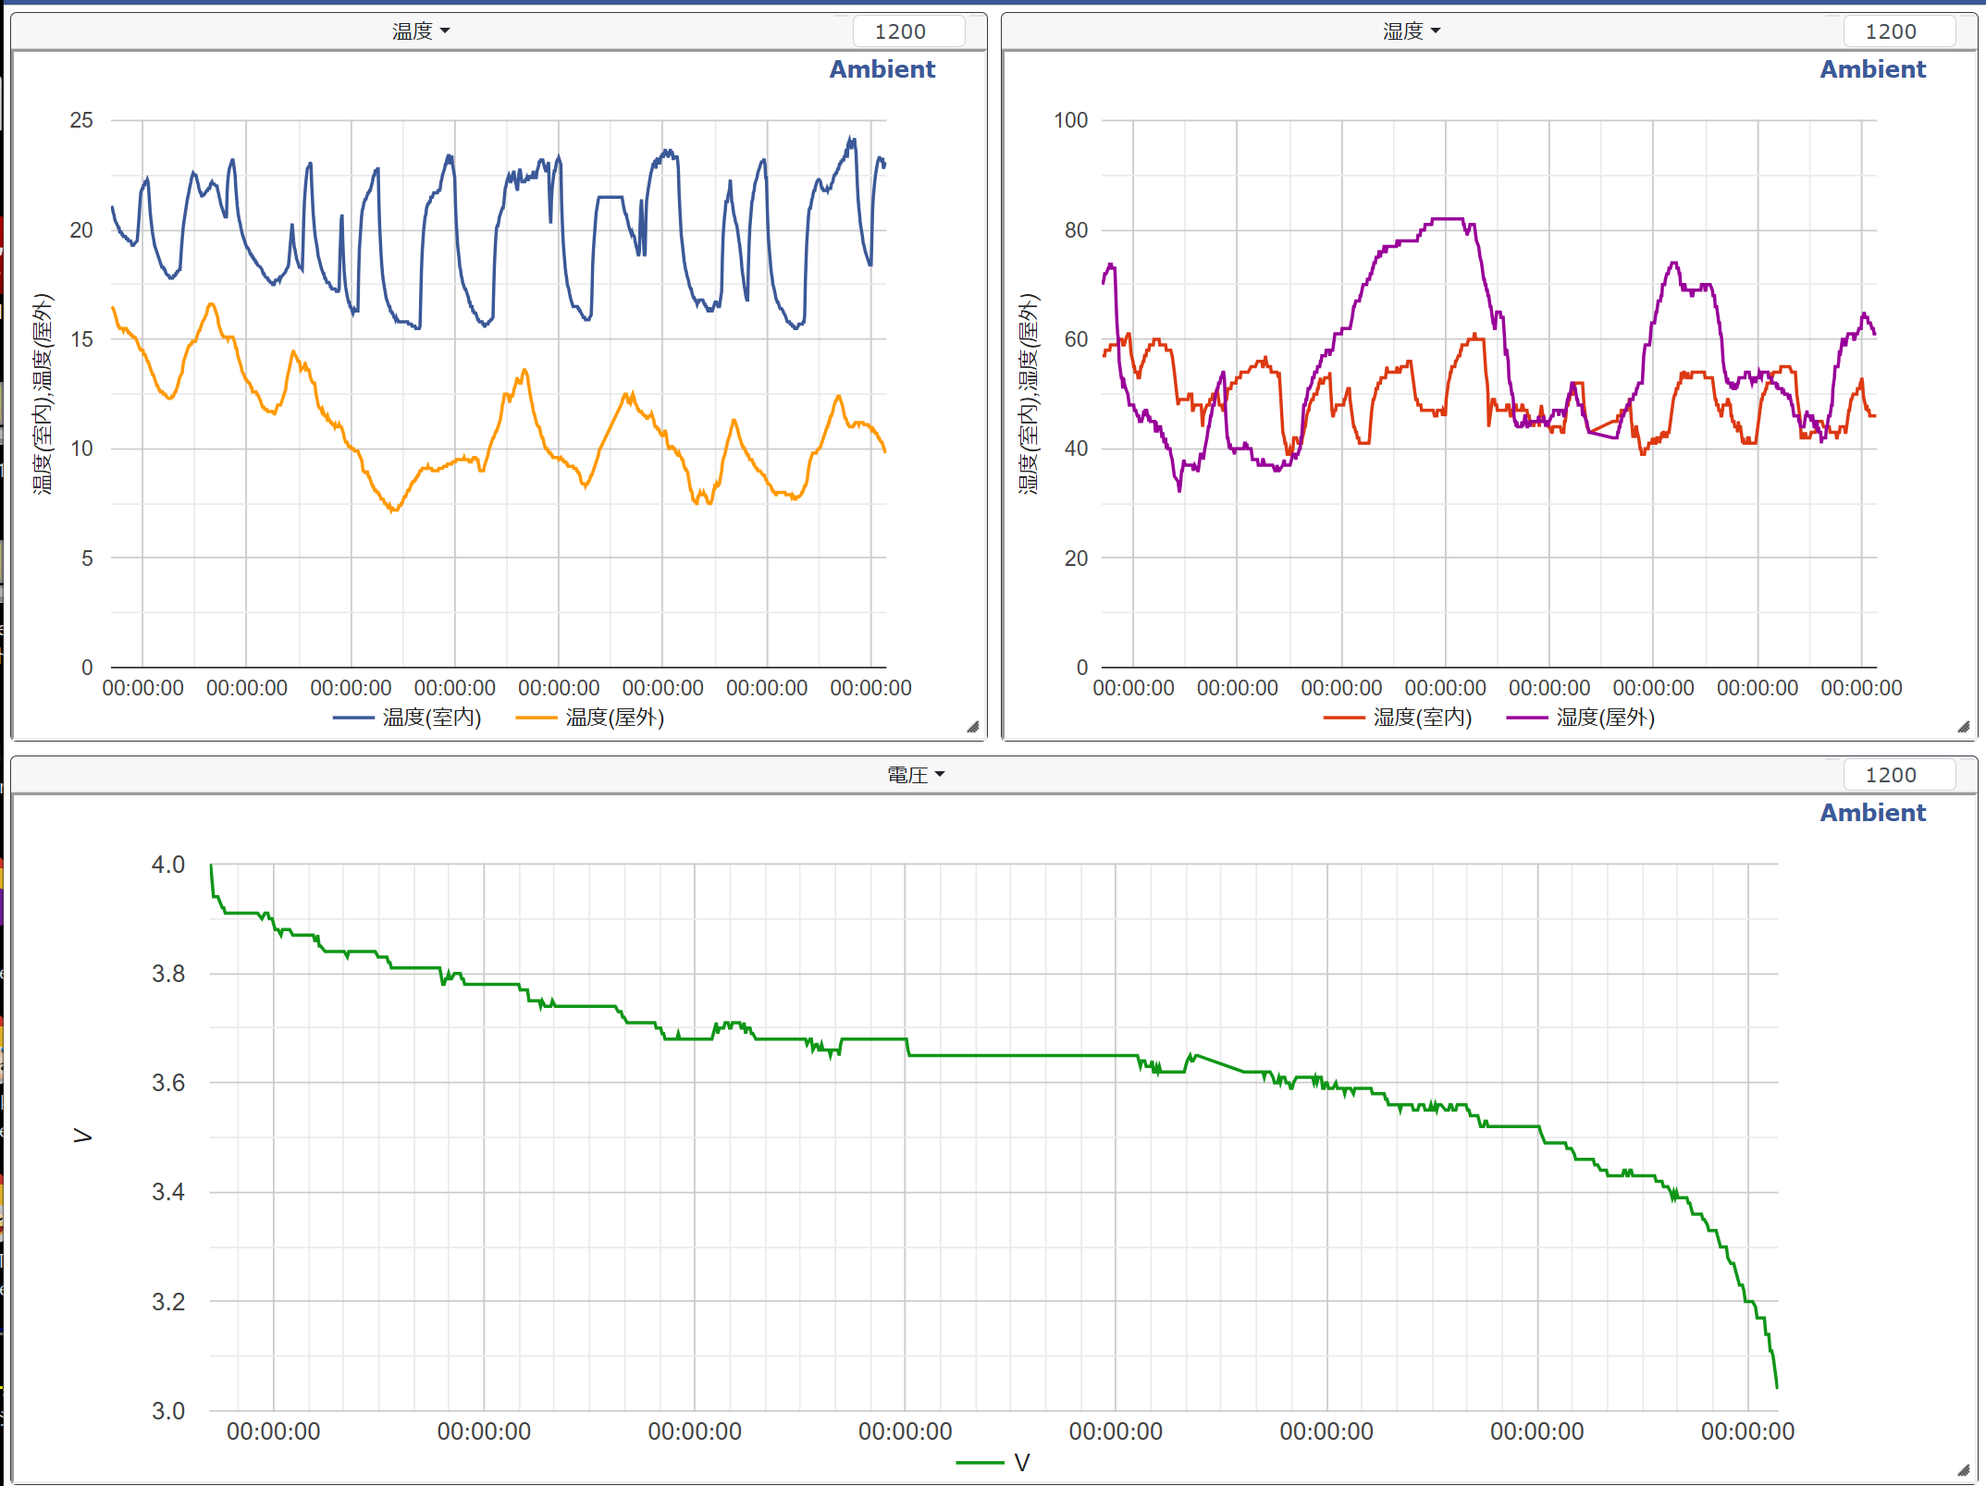
Task: Toggle the 温度(室内) legend series
Action: pyautogui.click(x=432, y=718)
